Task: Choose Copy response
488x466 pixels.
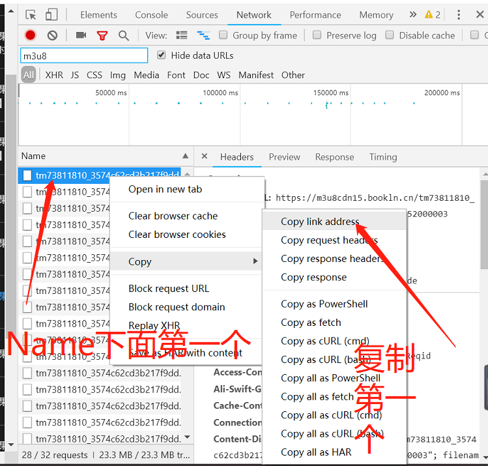Action: (335, 277)
